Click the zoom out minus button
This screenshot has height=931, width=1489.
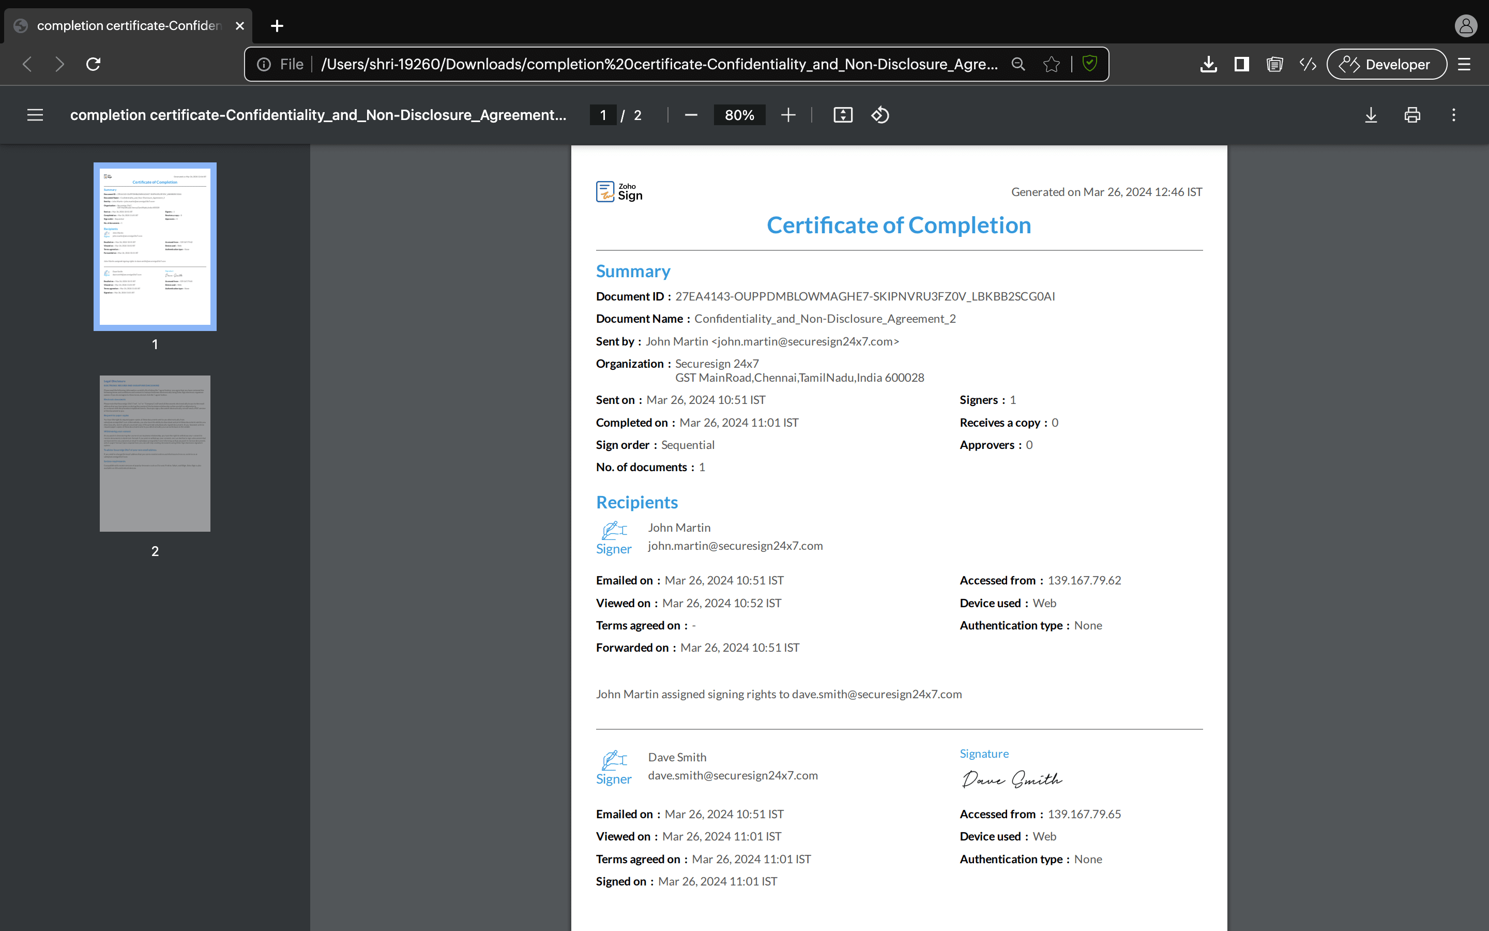click(x=691, y=115)
